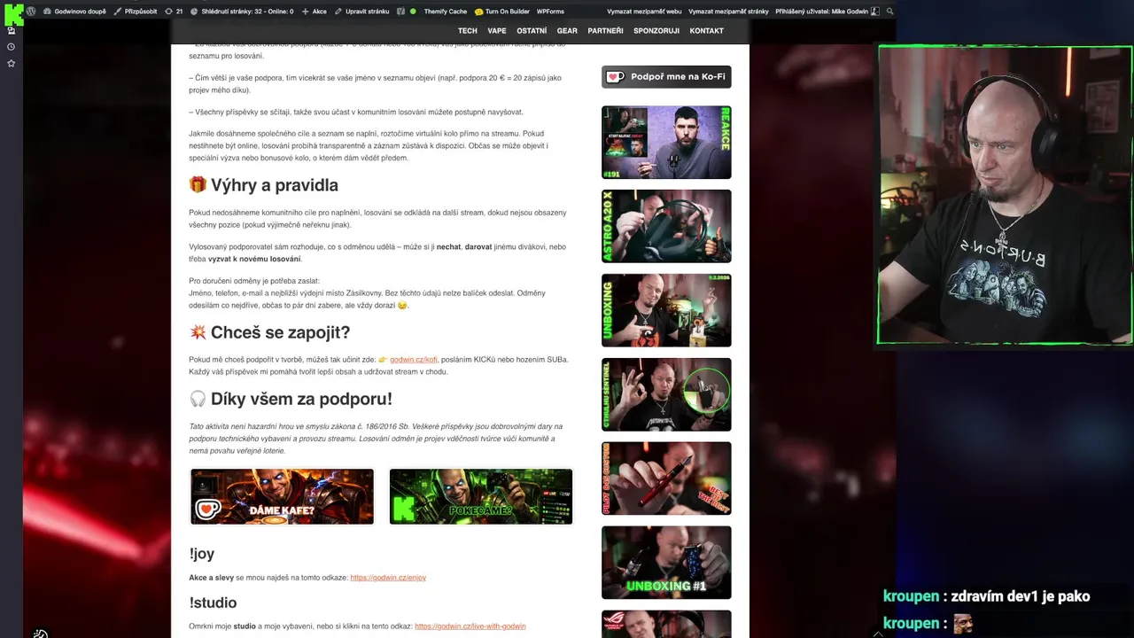
Task: Click the emote in kroupen's second chat message
Action: coord(962,624)
